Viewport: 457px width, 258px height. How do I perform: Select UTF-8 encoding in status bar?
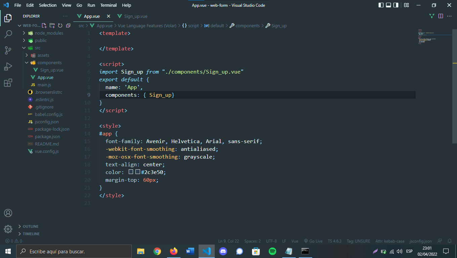(272, 241)
